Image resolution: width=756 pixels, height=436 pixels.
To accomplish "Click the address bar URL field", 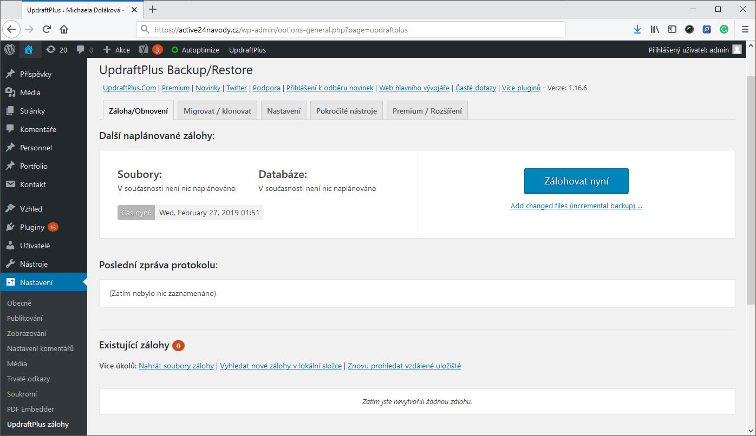I will tap(350, 30).
